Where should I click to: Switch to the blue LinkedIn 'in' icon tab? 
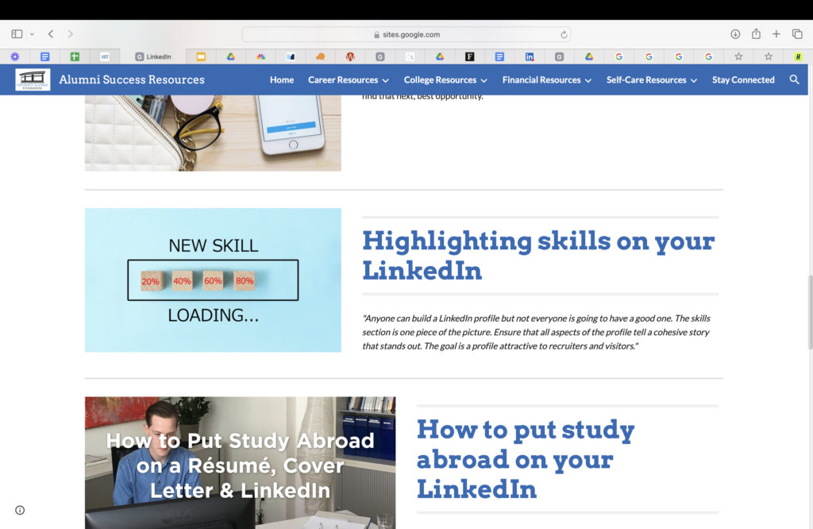tap(530, 56)
